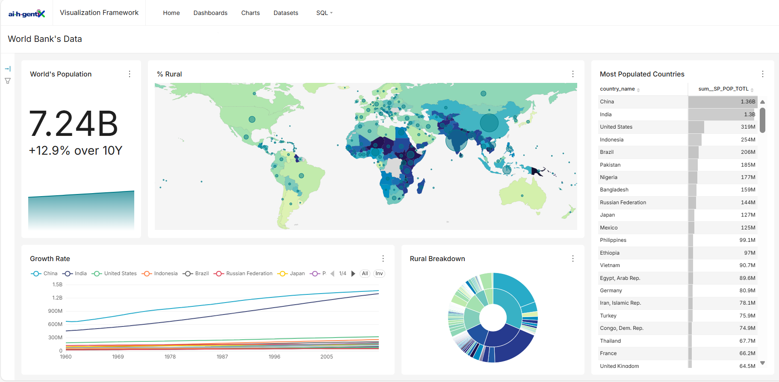Select the Egypt, Arab Rep. row
This screenshot has height=382, width=779.
[x=678, y=278]
